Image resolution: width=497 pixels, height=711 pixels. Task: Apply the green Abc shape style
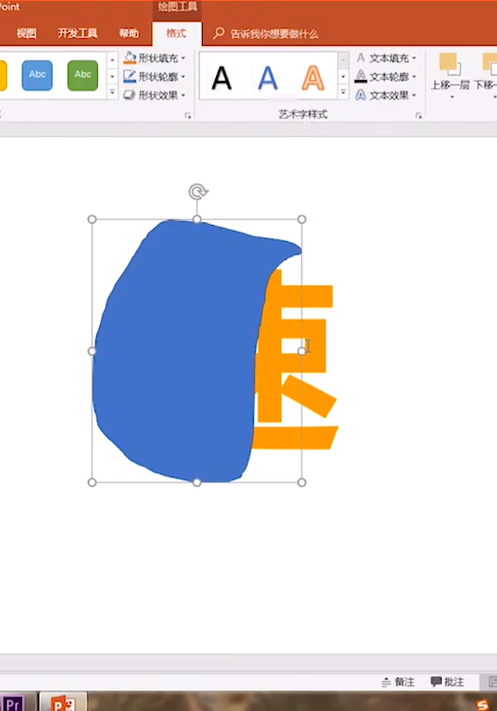(x=83, y=75)
